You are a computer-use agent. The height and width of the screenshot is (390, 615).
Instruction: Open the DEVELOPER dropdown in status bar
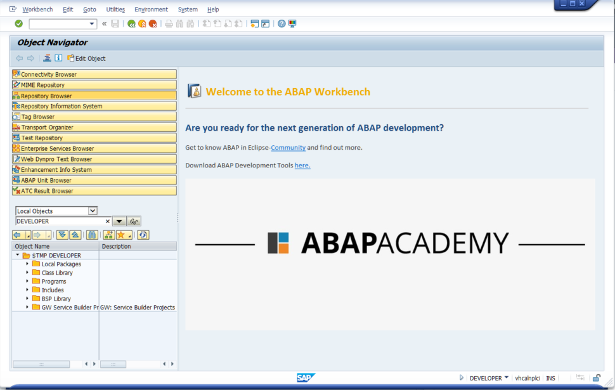point(507,377)
